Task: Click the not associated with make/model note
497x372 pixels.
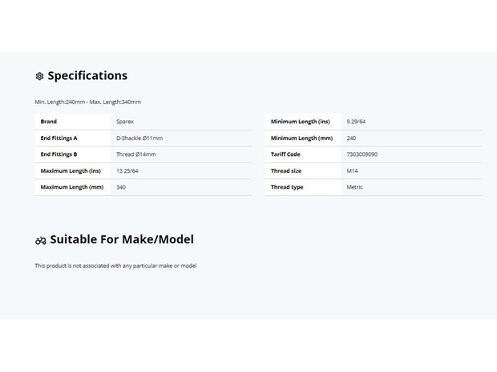Action: [x=115, y=266]
